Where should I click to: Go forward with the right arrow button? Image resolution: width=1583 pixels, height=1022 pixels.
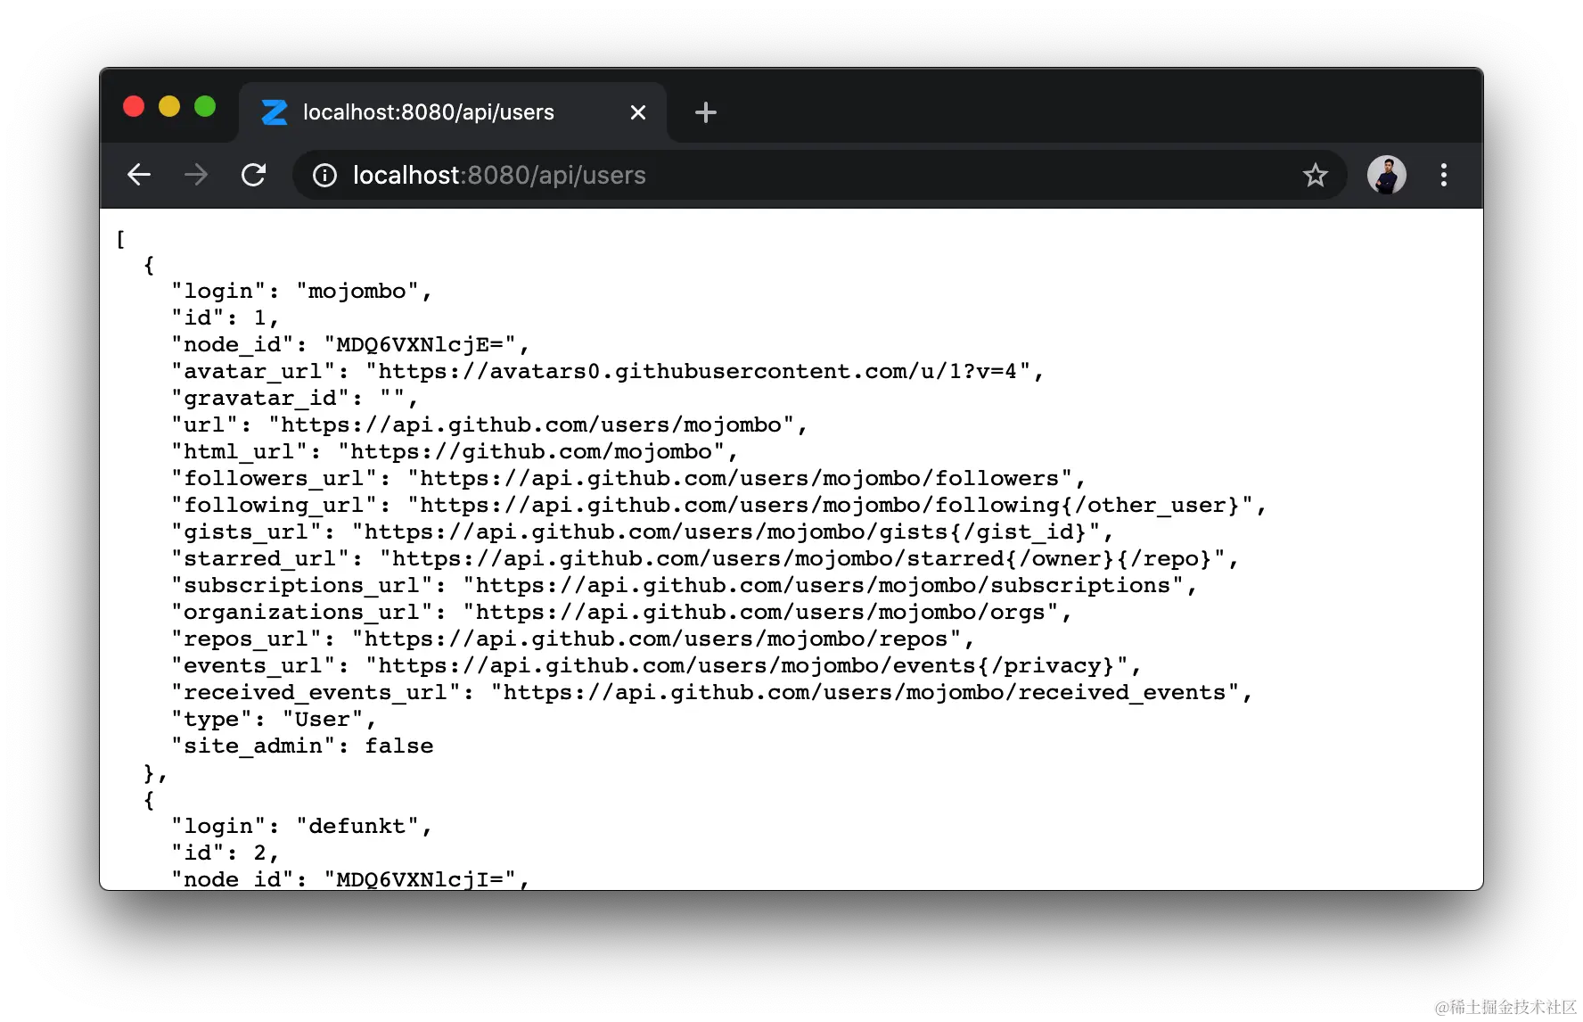pyautogui.click(x=195, y=175)
